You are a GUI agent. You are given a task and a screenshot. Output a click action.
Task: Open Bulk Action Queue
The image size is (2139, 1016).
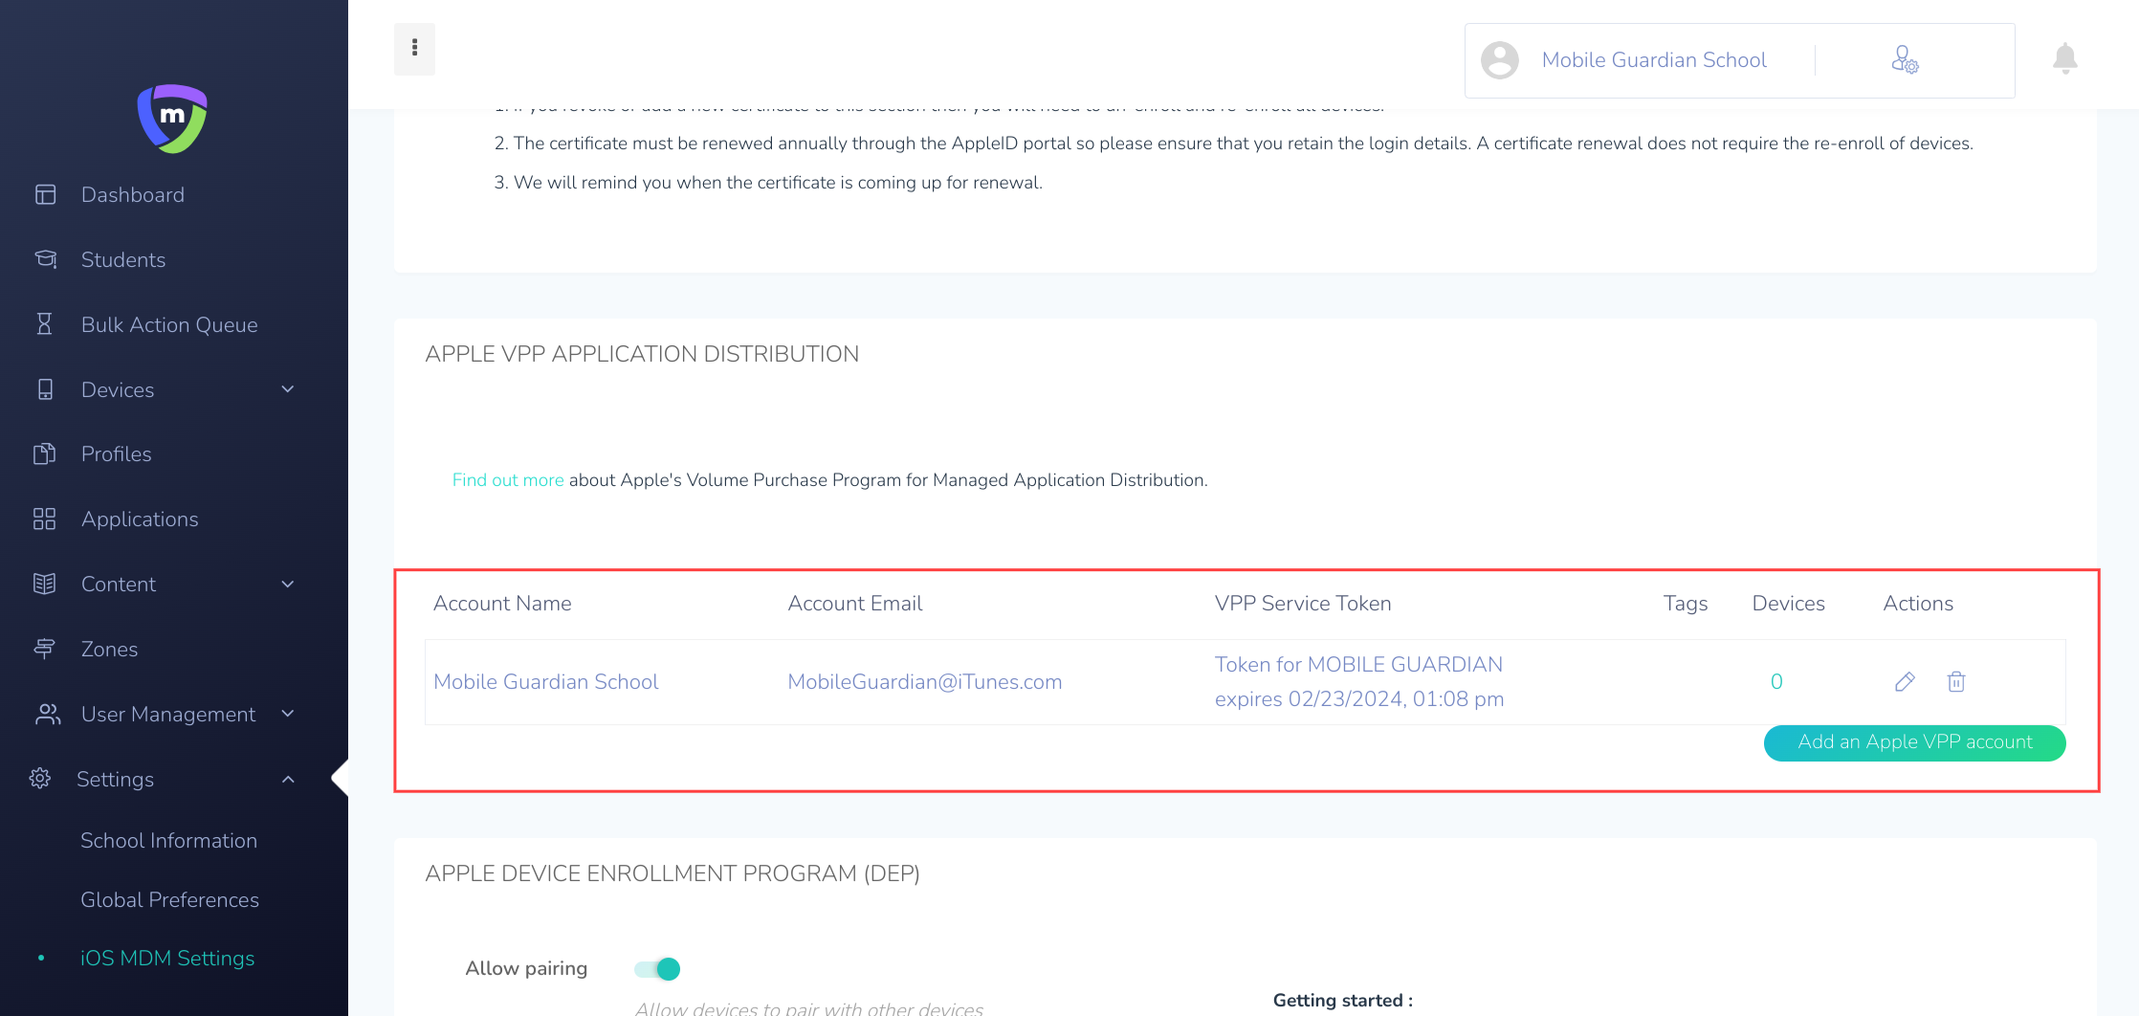(169, 324)
